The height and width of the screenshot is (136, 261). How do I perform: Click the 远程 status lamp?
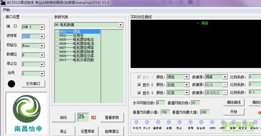[169, 122]
